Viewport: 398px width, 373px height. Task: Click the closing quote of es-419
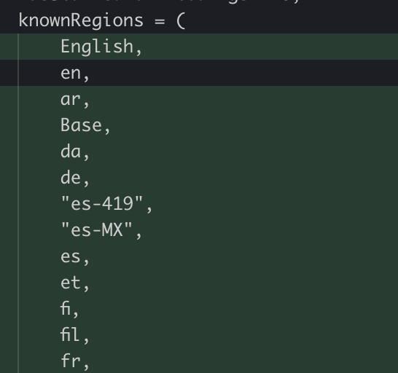(x=138, y=199)
